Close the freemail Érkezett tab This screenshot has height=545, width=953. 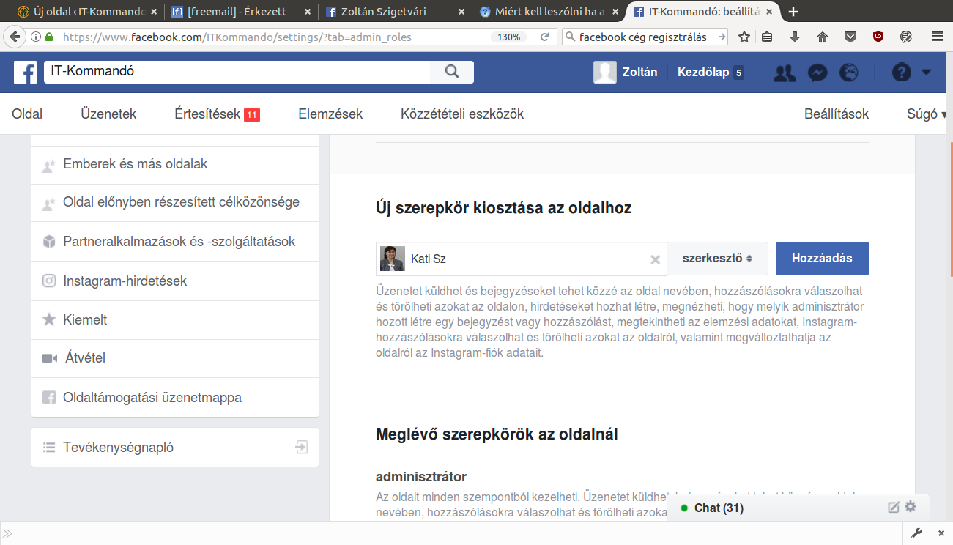click(x=307, y=12)
